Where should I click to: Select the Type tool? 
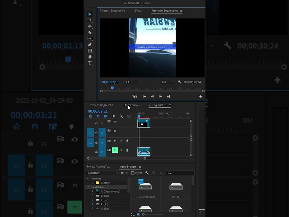90,63
